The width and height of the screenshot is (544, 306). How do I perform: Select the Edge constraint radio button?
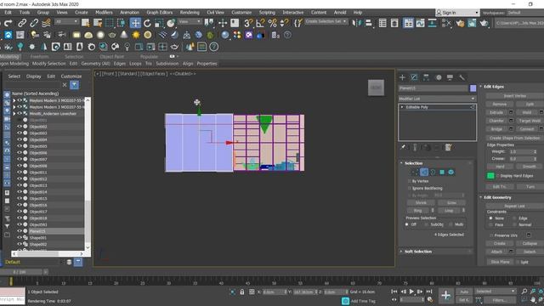tap(514, 218)
